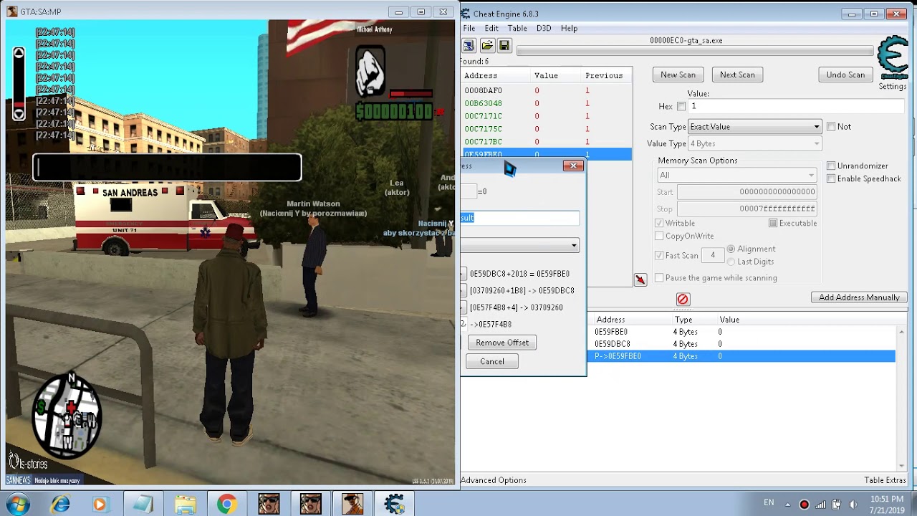Toggle the Fast Scan checkbox
Image resolution: width=917 pixels, height=516 pixels.
coord(659,255)
